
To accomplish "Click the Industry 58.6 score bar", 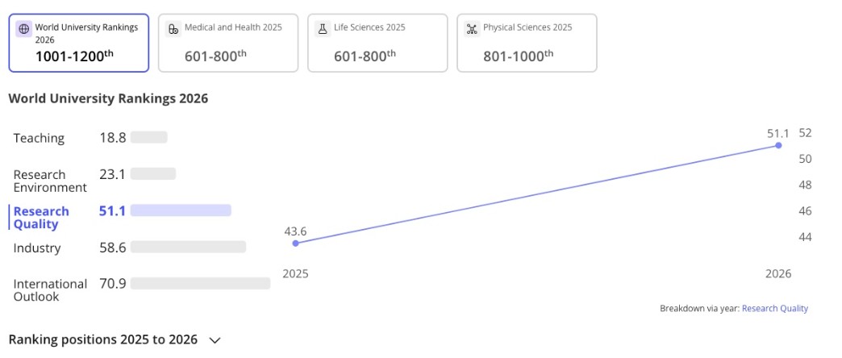I will pos(188,248).
